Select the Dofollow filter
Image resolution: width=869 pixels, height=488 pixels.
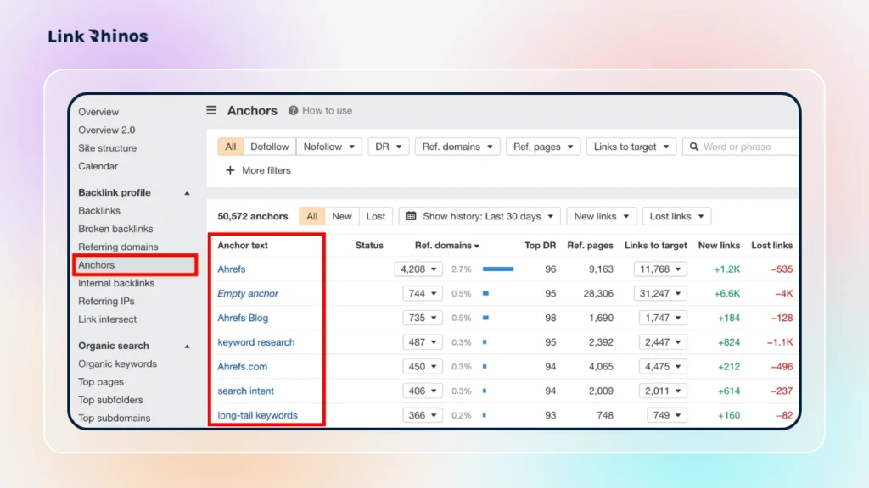(269, 147)
